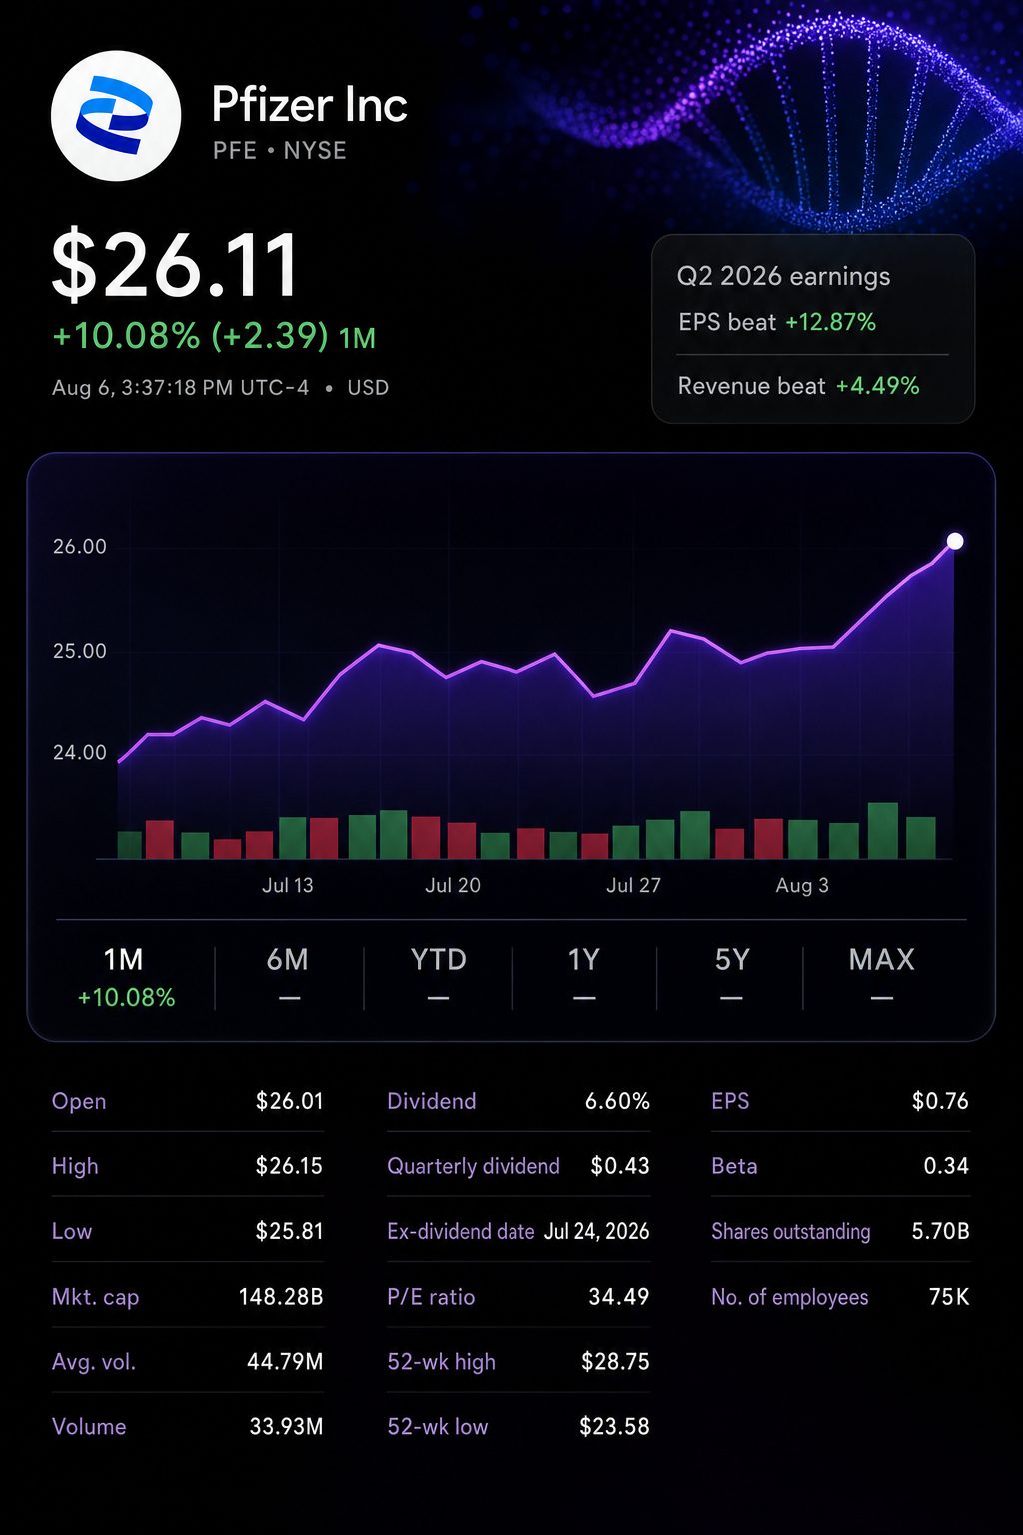1023x1535 pixels.
Task: Click the Shares outstanding label
Action: [x=790, y=1232]
